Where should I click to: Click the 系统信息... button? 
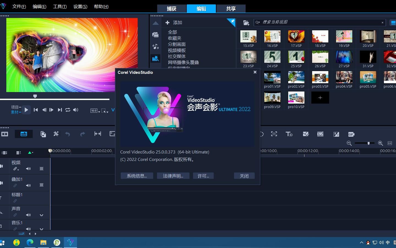coord(137,176)
